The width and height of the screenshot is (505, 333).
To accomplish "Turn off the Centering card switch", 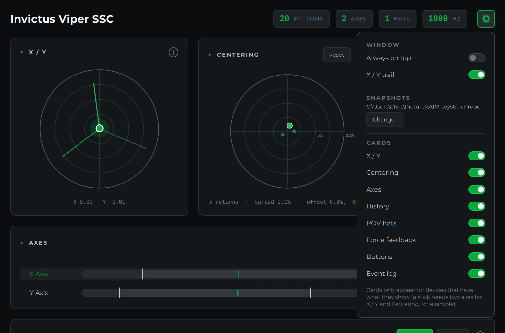I will pyautogui.click(x=477, y=173).
